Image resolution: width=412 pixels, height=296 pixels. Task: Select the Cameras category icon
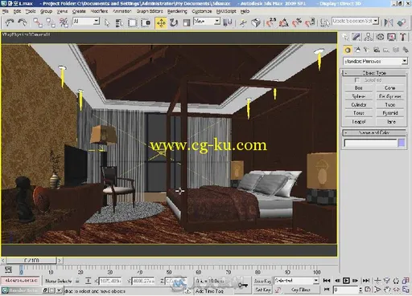[x=377, y=50]
